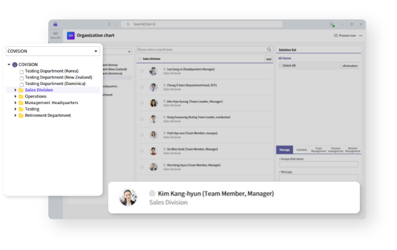Switch to the Schedule tab
This screenshot has height=250, width=397.
(x=301, y=150)
